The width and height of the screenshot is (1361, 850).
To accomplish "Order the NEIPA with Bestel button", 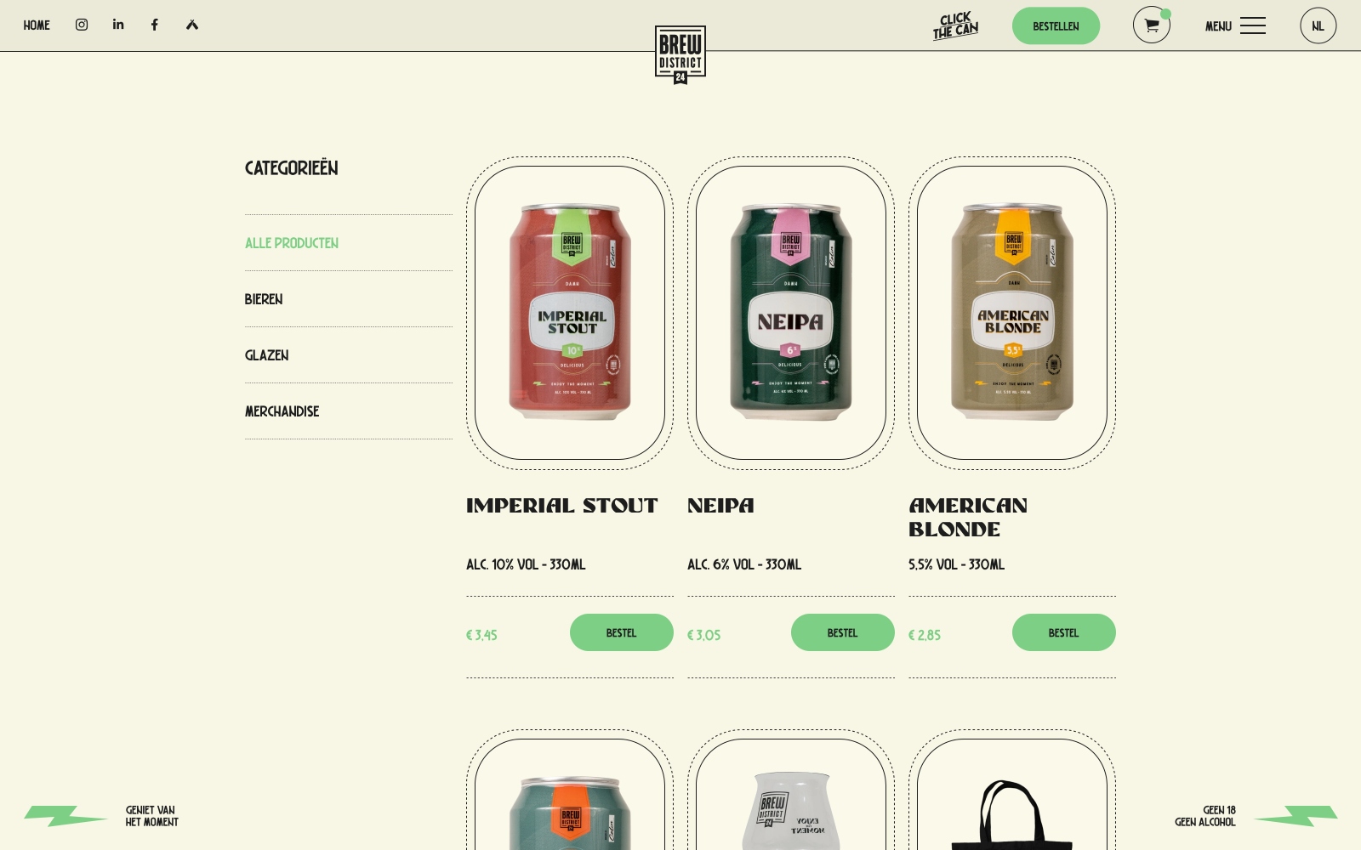I will 843,632.
